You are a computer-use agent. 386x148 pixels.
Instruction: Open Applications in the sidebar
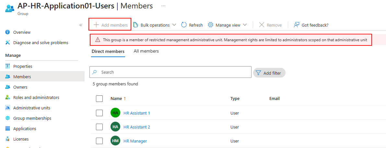[x=25, y=129]
